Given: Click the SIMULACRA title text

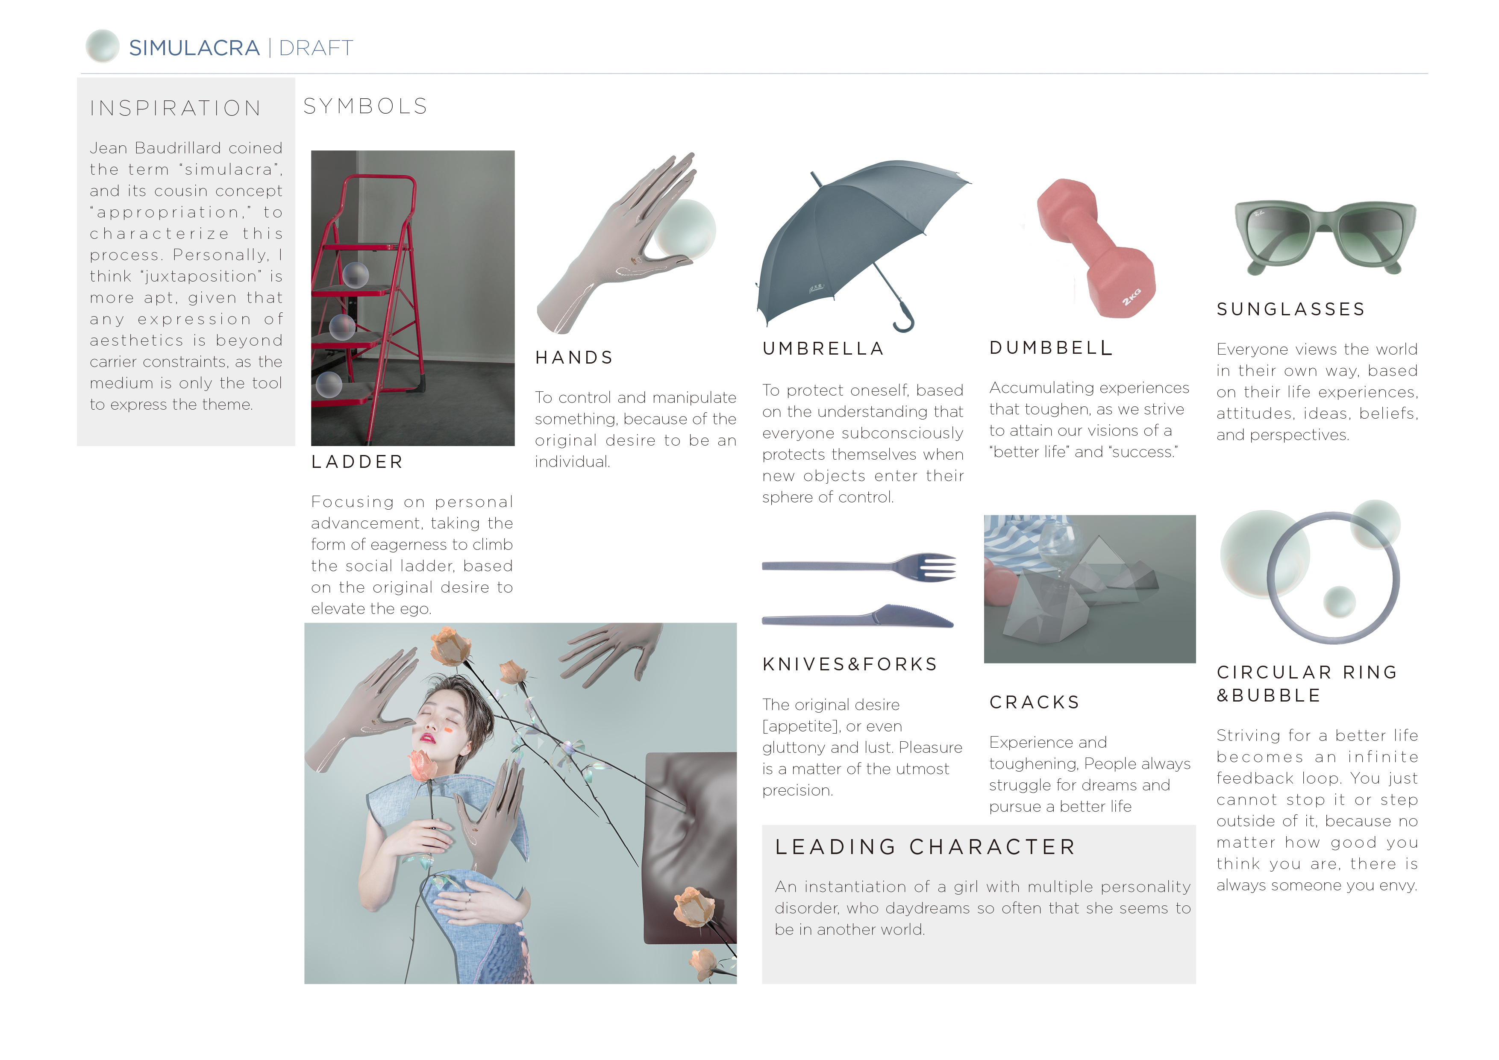Looking at the screenshot, I should click(x=194, y=48).
